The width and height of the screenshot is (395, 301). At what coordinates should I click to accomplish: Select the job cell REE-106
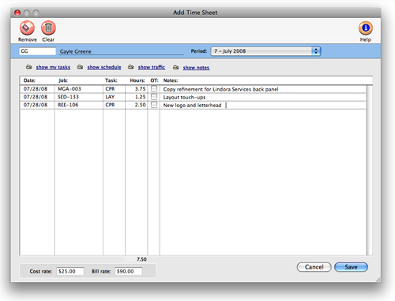(79, 105)
